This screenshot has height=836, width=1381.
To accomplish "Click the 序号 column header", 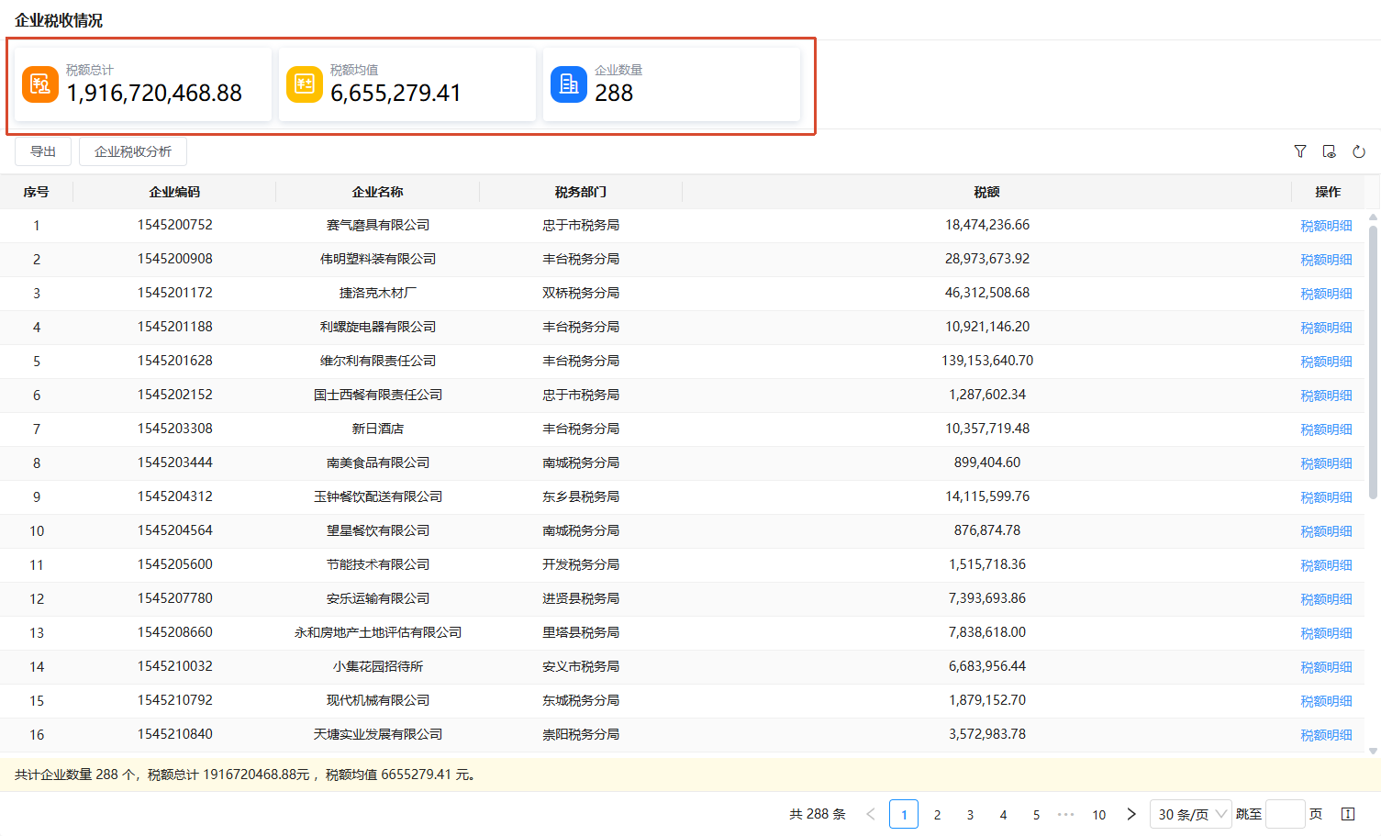I will point(36,192).
